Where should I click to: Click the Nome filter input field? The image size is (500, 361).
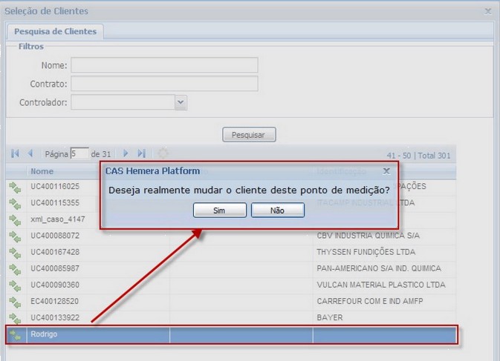164,65
